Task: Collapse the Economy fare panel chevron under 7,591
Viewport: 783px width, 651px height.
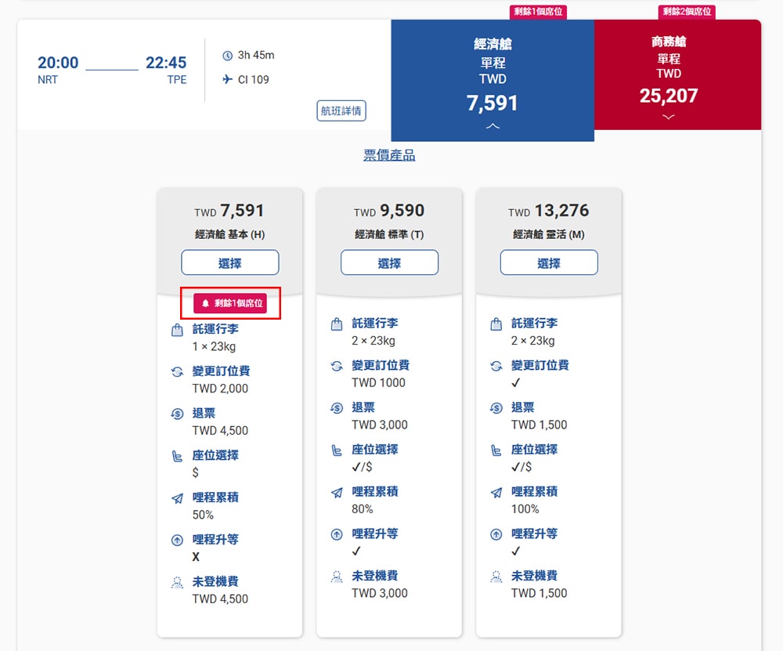Action: point(493,126)
